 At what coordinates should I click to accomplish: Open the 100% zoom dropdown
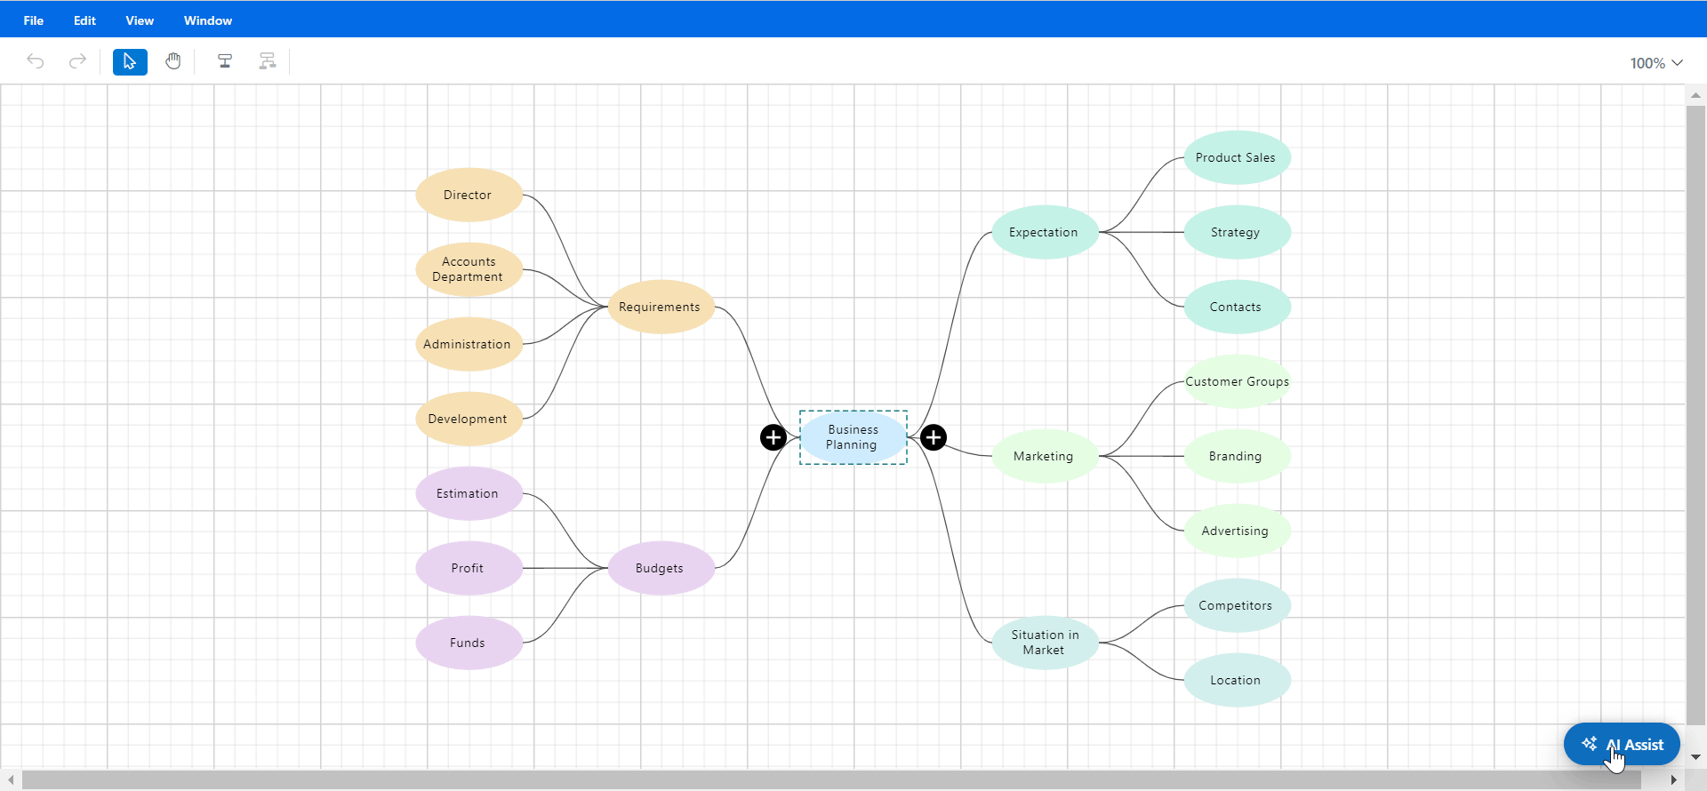1655,63
